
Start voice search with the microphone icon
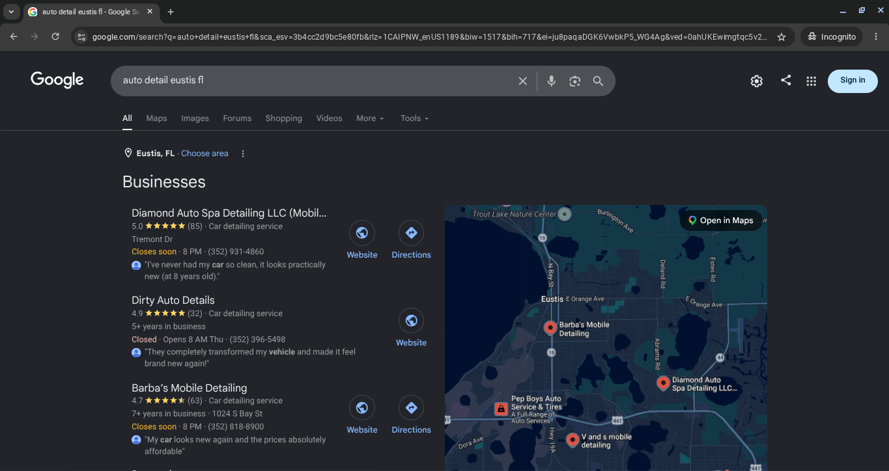click(552, 81)
